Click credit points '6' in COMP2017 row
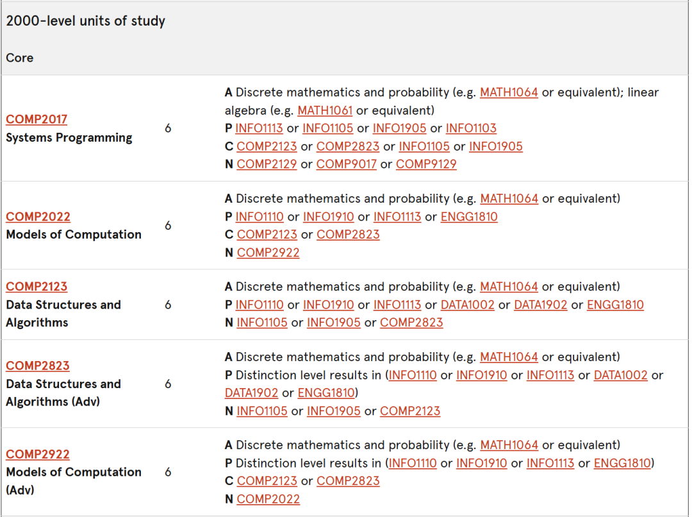 pos(168,128)
